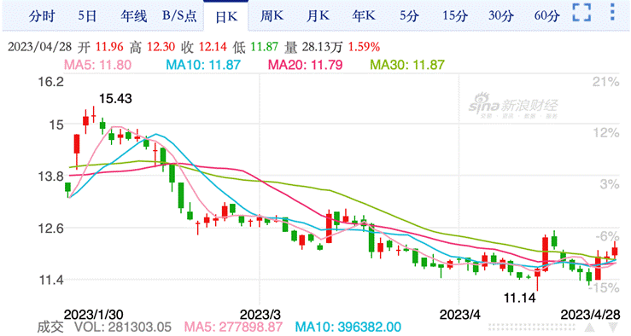The image size is (631, 336).
Task: Switch to the 年K yearly candlestick tab
Action: [364, 16]
